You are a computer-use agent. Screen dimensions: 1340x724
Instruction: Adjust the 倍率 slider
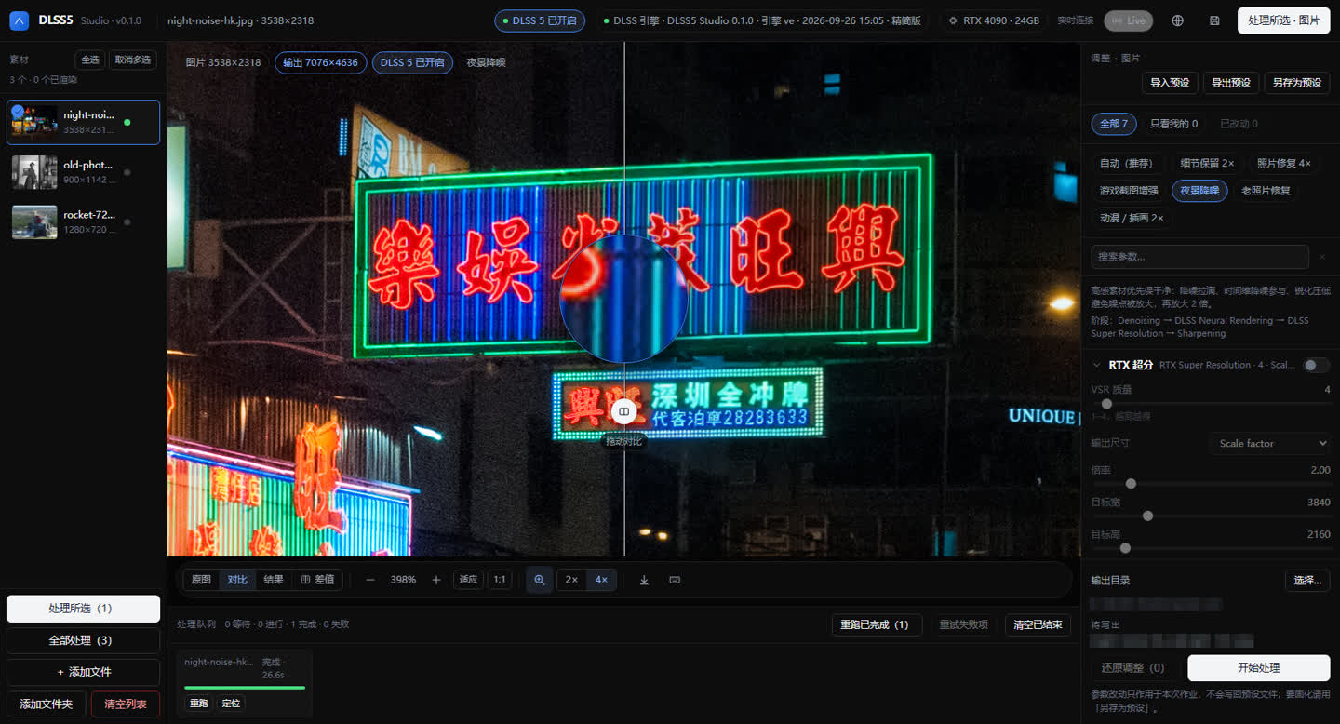click(x=1211, y=484)
